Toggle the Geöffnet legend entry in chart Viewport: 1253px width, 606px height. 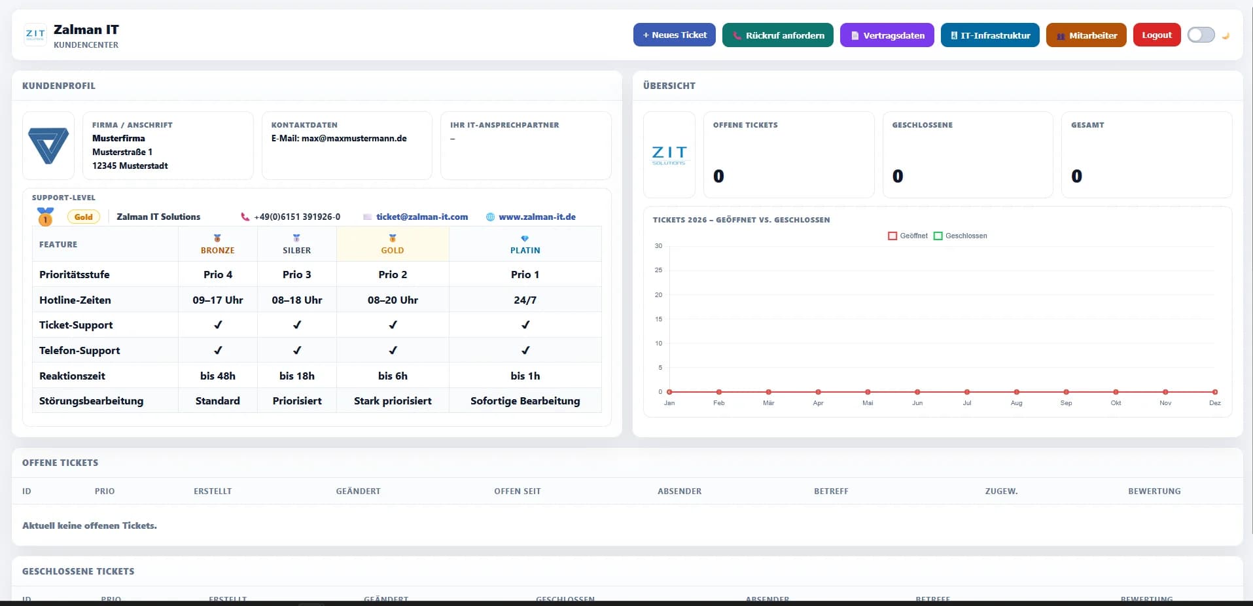click(908, 236)
